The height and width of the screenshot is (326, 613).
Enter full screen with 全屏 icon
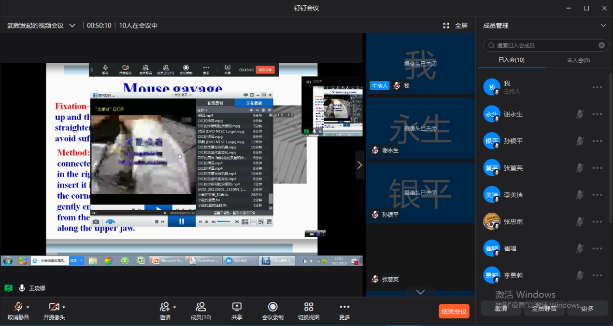point(455,26)
